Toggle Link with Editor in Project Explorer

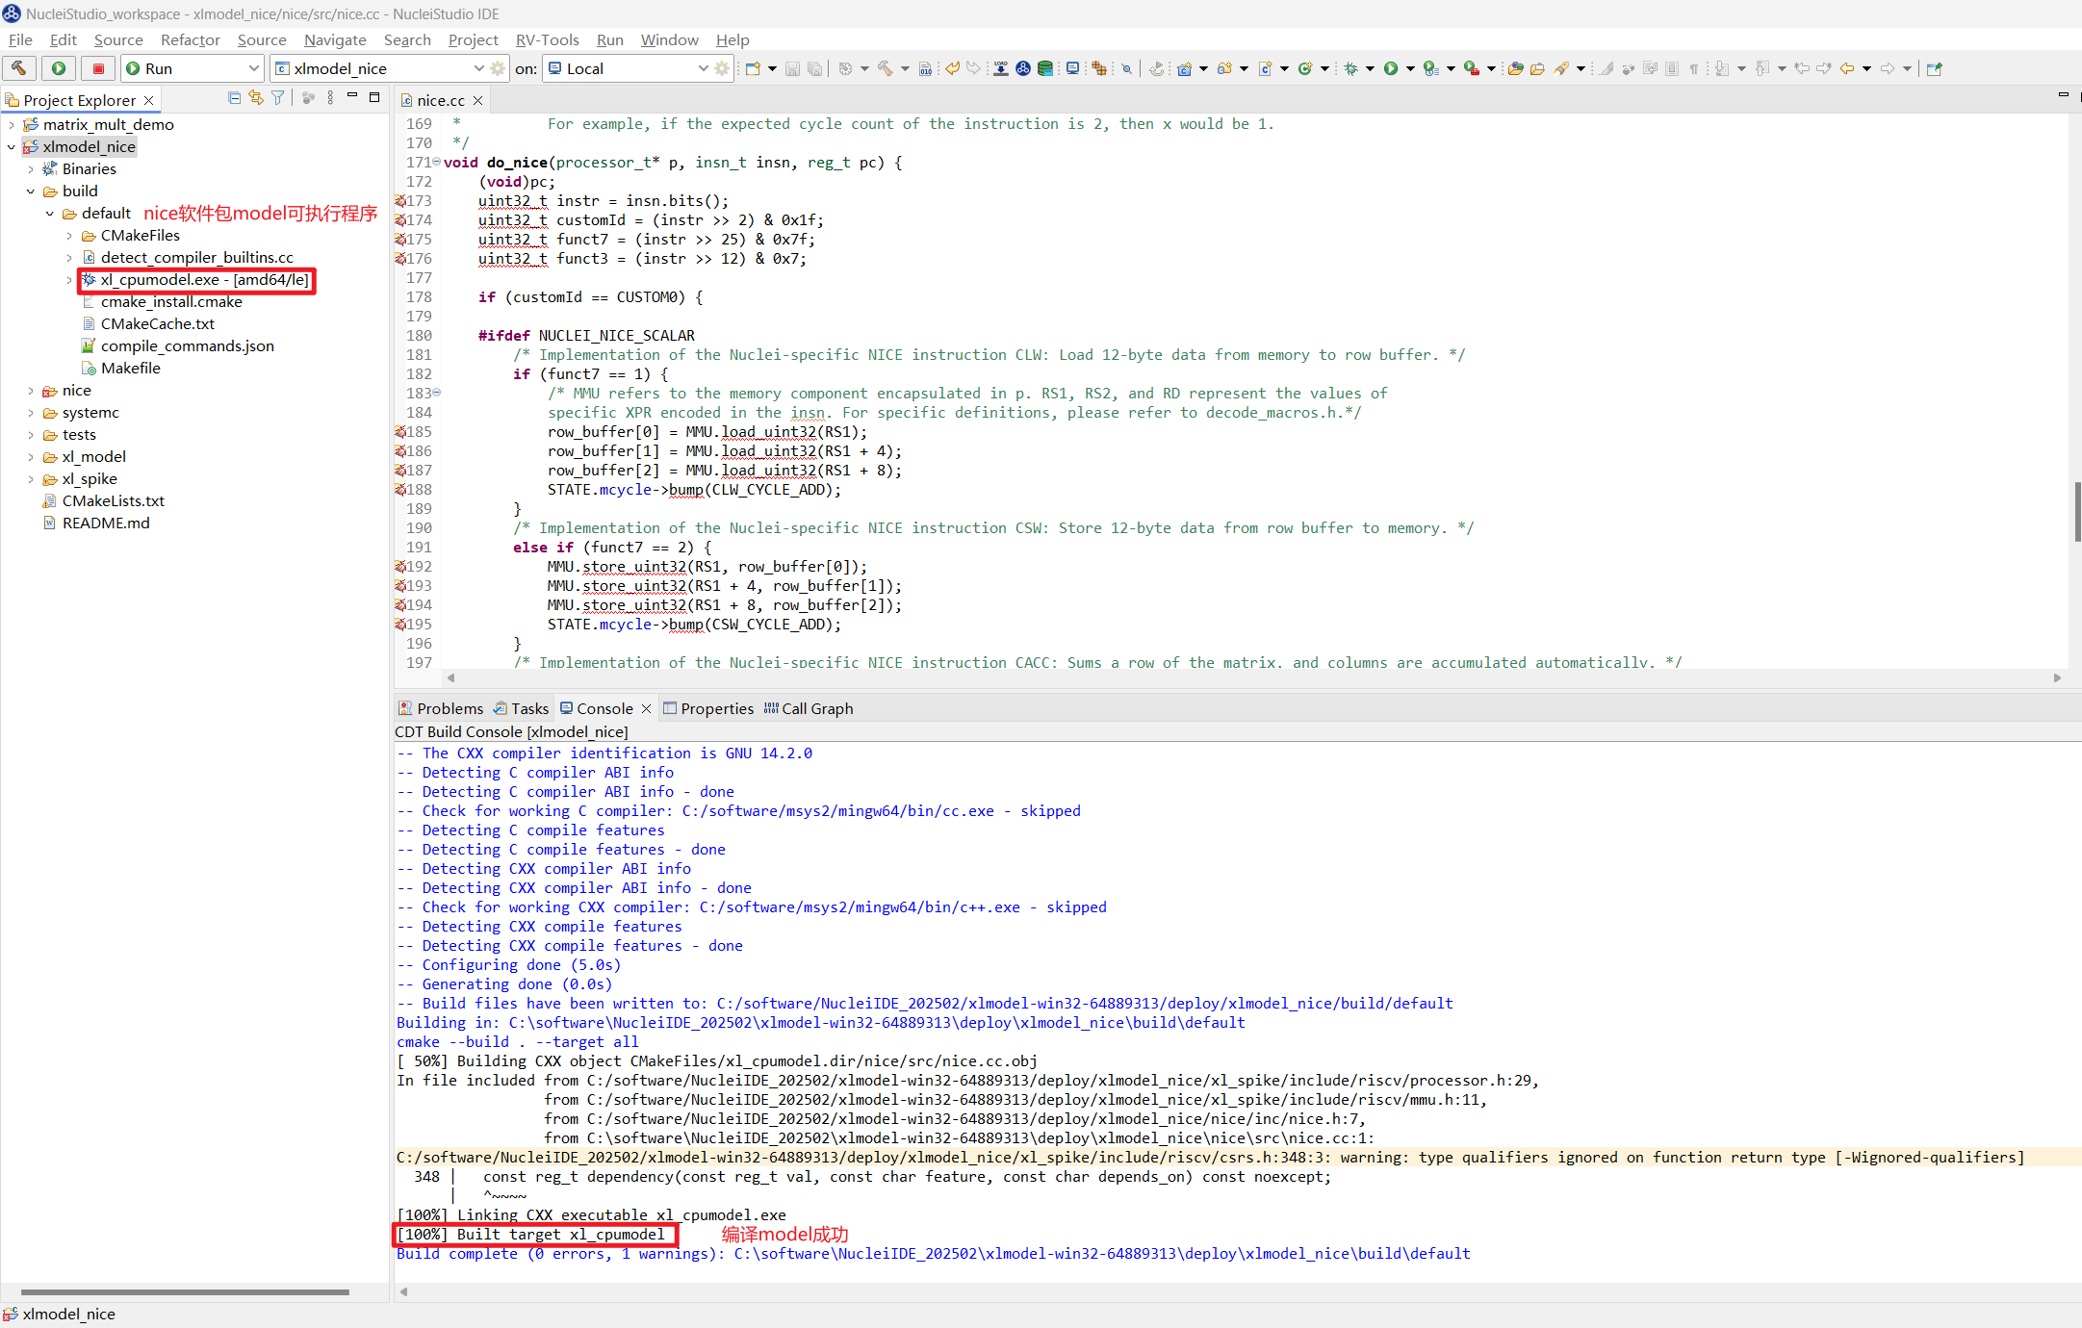tap(256, 98)
